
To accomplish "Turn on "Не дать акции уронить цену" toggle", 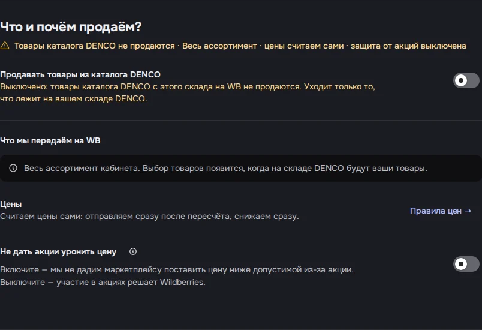I will tap(466, 264).
